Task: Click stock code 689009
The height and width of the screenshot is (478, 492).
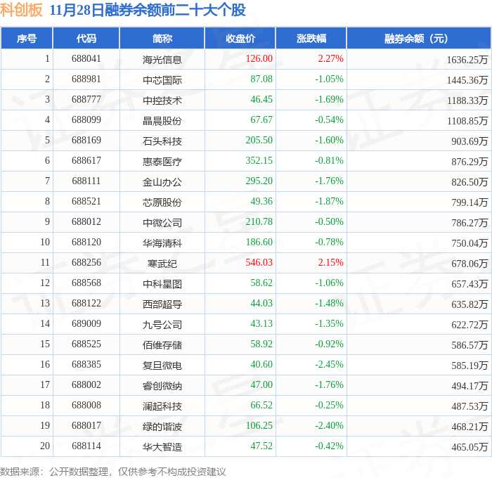Action: pos(86,324)
